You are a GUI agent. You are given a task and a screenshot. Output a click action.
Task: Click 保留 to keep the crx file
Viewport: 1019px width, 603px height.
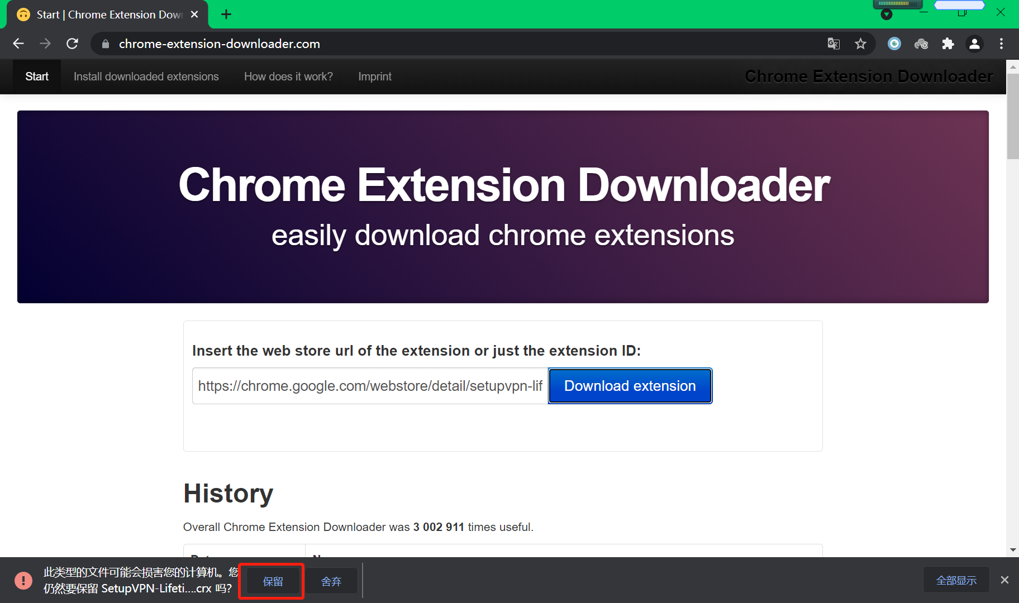click(273, 581)
